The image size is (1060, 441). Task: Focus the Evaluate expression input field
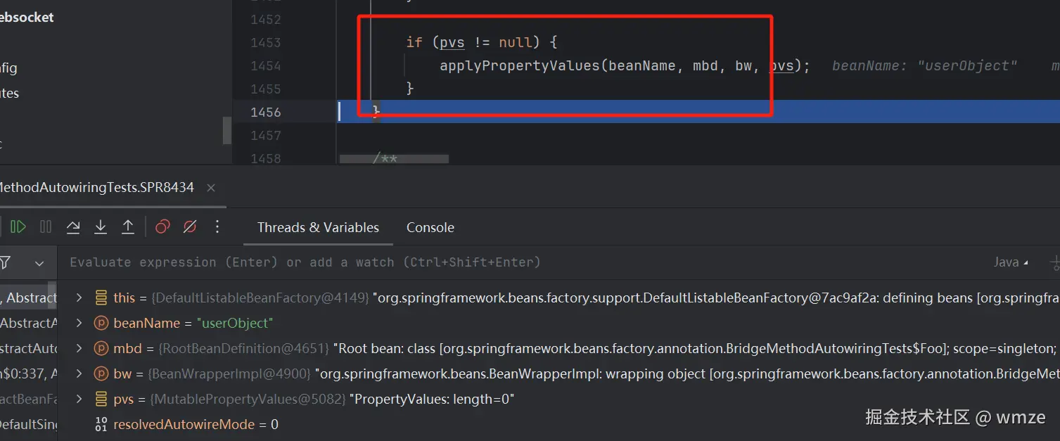pyautogui.click(x=305, y=262)
